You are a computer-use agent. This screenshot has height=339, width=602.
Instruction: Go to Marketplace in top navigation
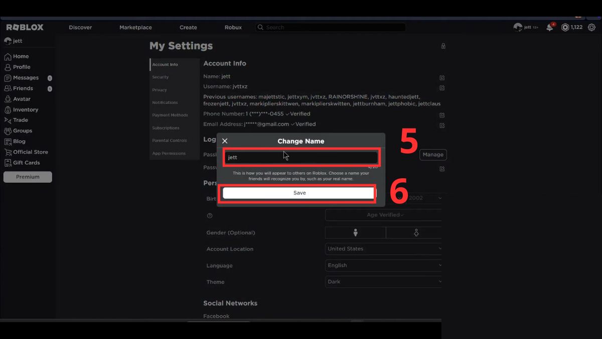pos(135,27)
